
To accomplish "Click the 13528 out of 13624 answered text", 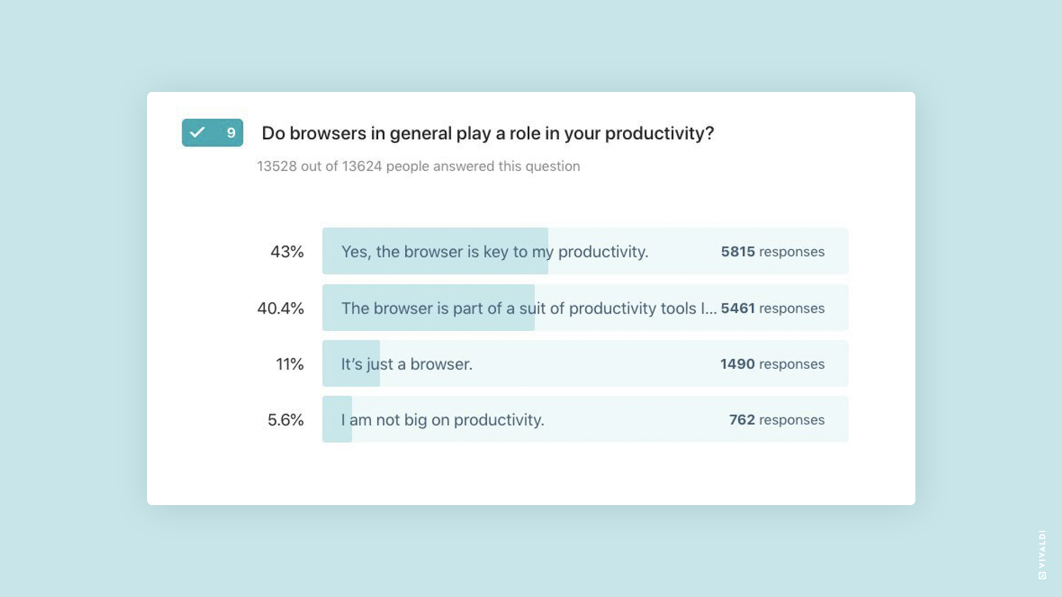I will [419, 166].
